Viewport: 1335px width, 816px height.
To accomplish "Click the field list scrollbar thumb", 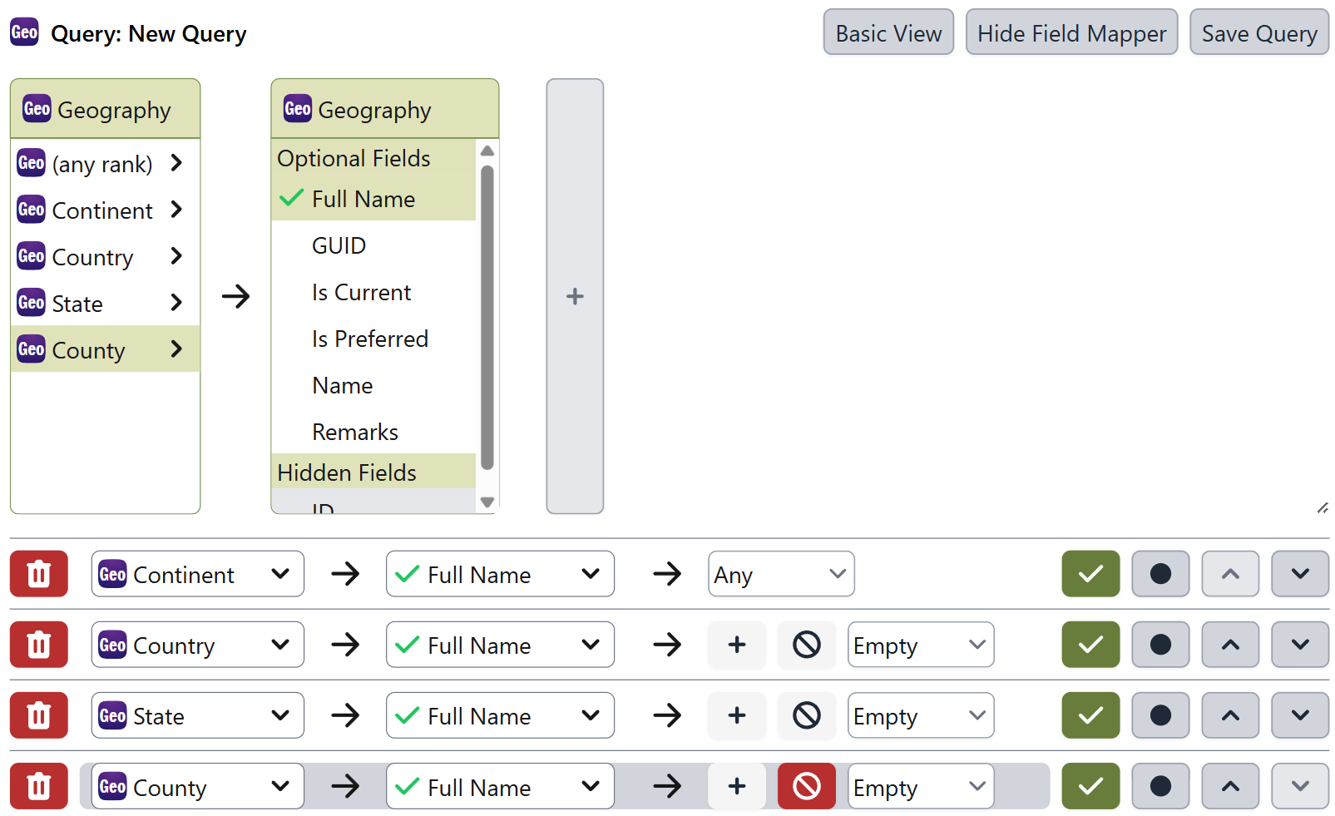I will click(x=487, y=318).
